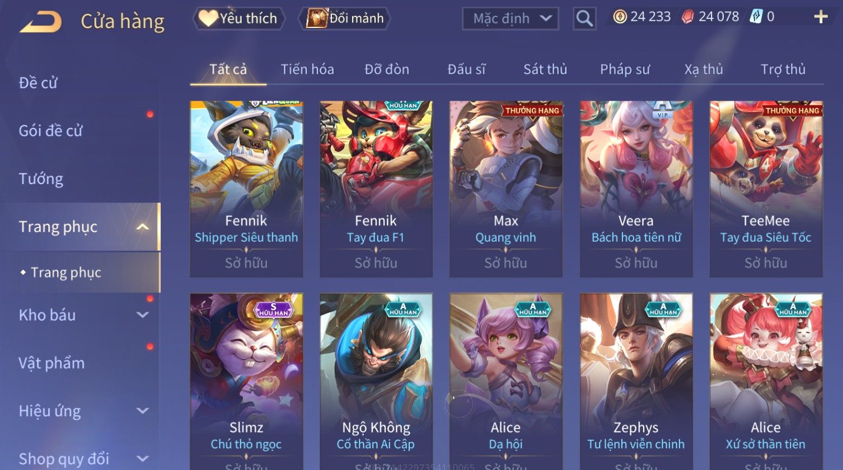Open the search magnifier icon
Viewport: 843px width, 470px height.
click(584, 18)
